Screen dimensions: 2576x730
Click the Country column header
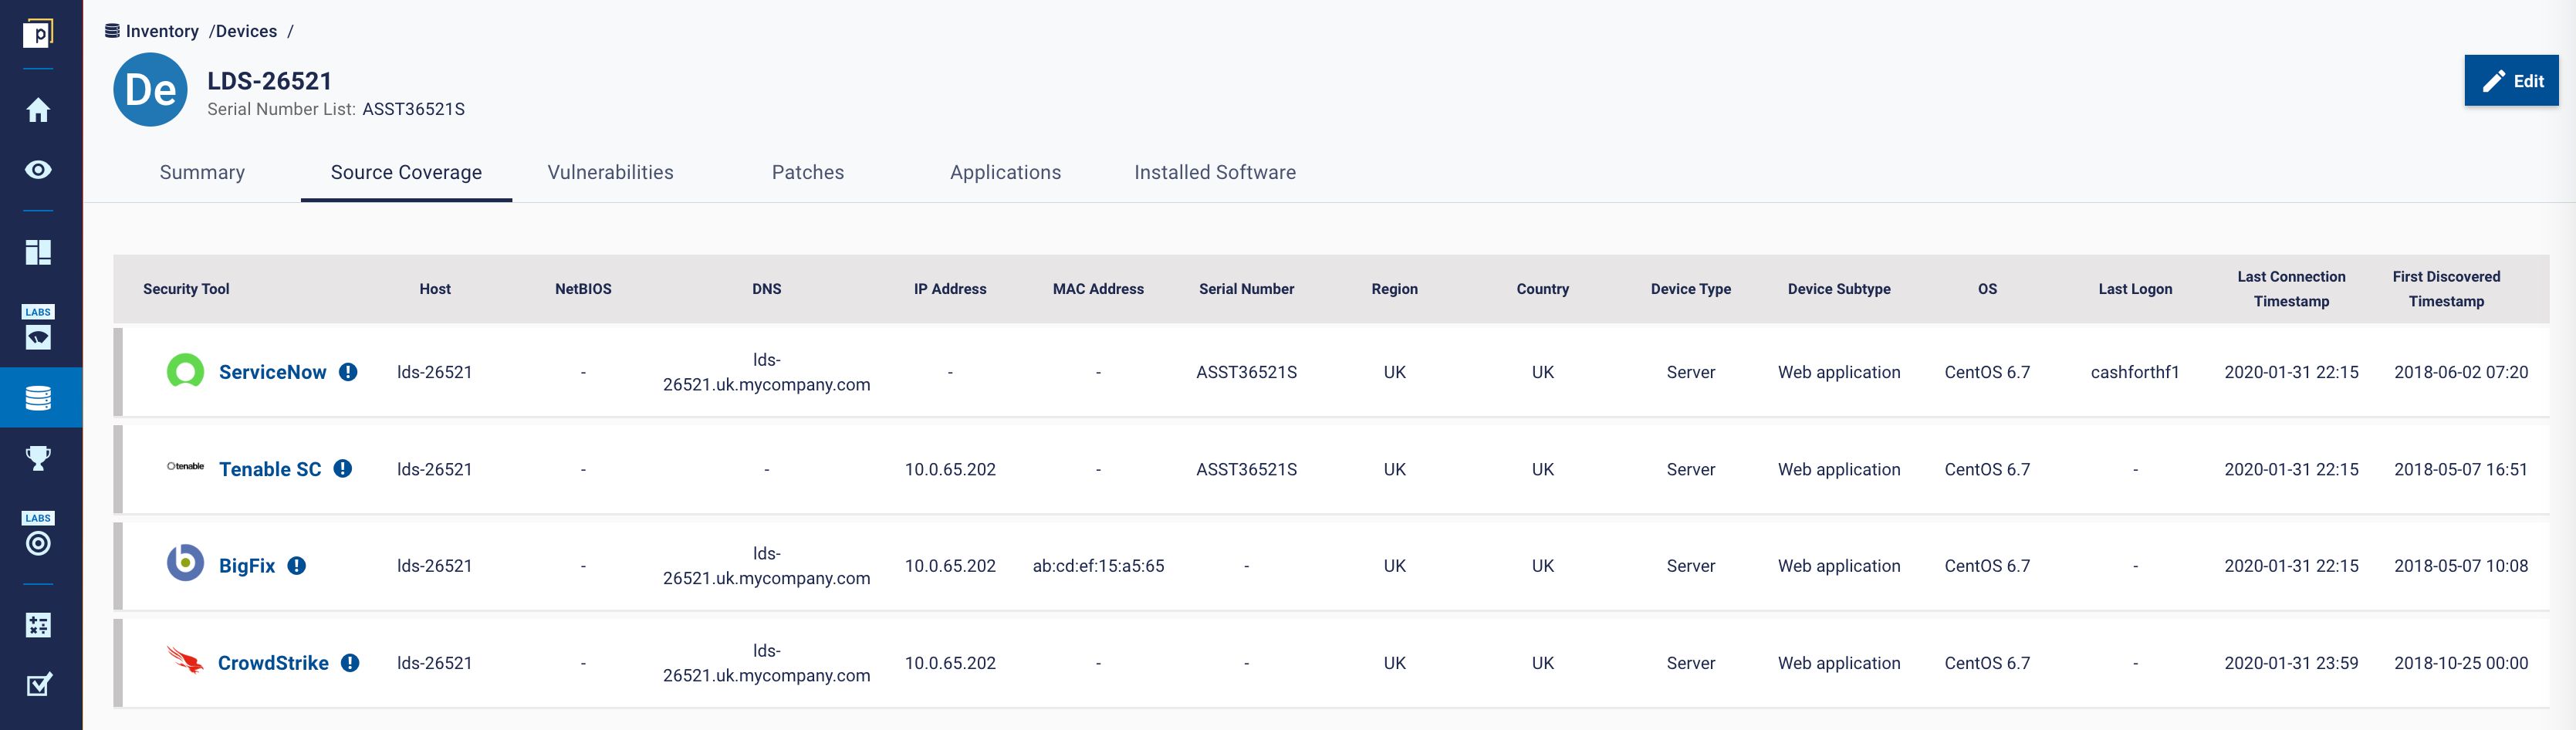click(1542, 289)
